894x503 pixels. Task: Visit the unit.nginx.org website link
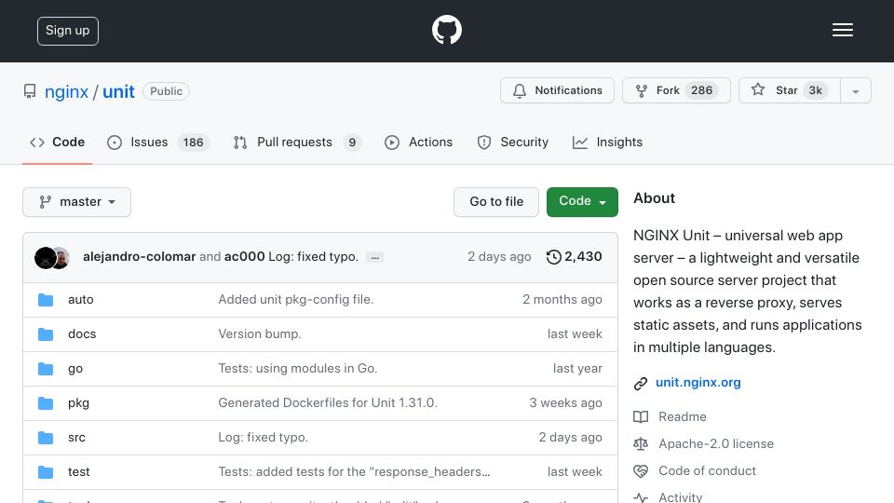point(698,383)
